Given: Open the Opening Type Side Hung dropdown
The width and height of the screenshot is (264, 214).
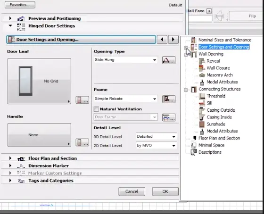Looking at the screenshot, I should (125, 60).
